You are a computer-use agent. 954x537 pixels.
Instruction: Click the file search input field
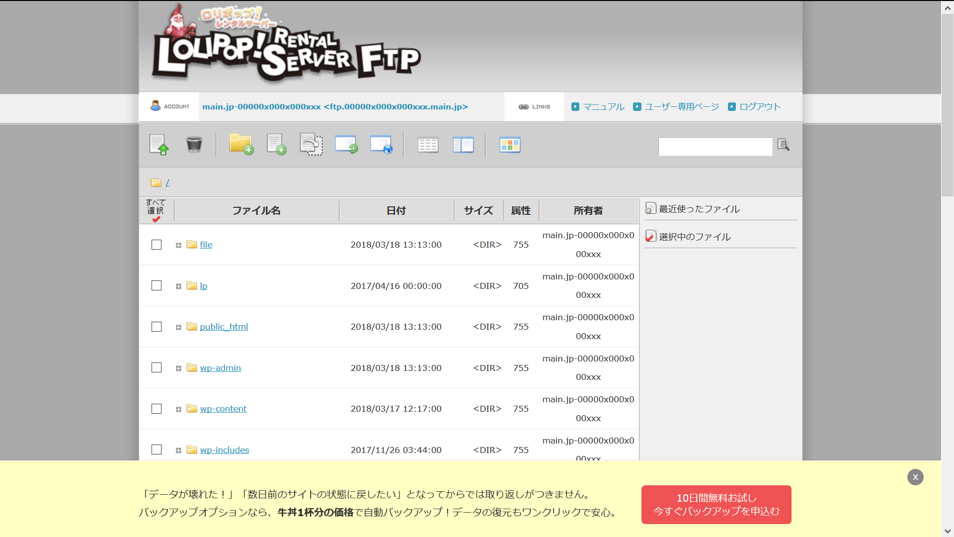[x=715, y=147]
